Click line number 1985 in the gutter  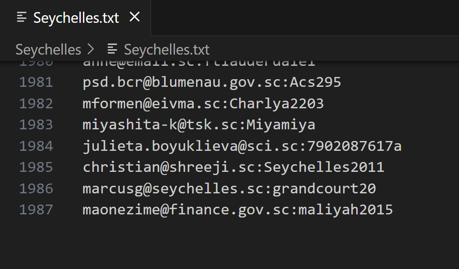36,167
